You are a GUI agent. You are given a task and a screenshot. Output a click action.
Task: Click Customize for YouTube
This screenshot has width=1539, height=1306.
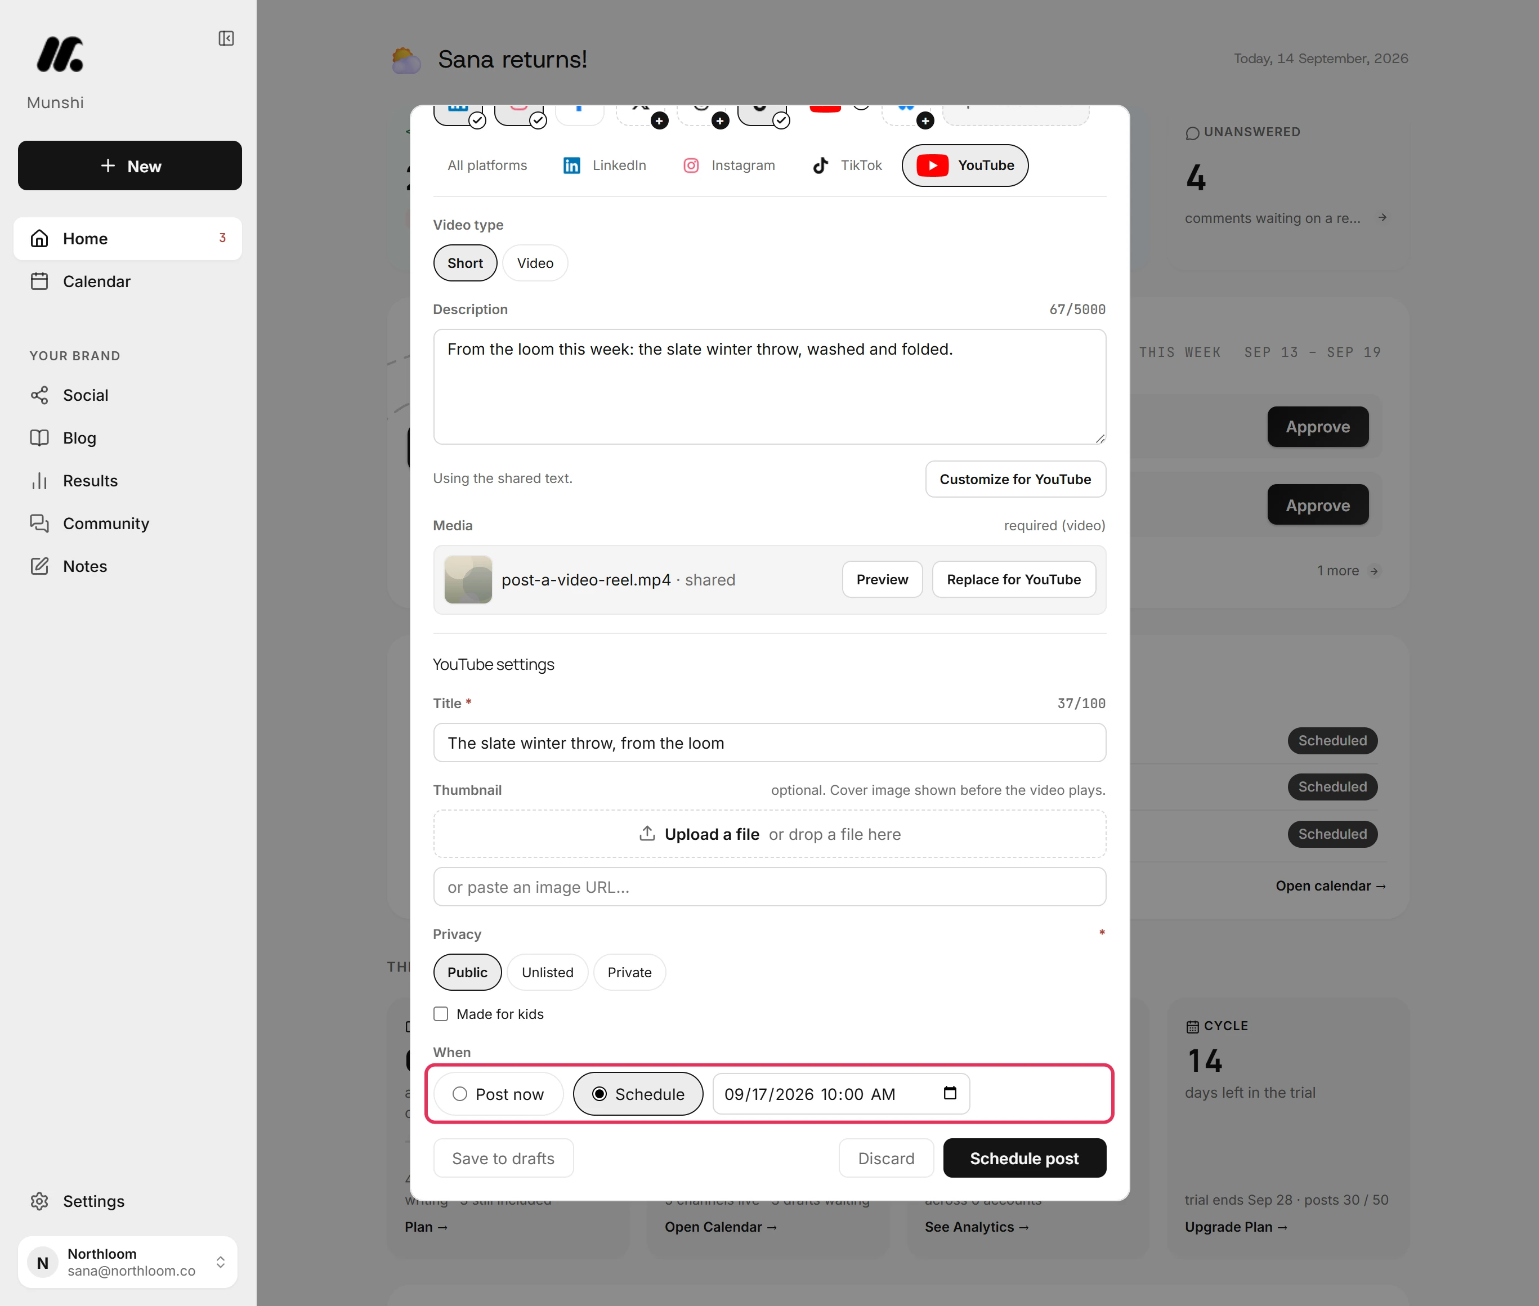pyautogui.click(x=1015, y=479)
